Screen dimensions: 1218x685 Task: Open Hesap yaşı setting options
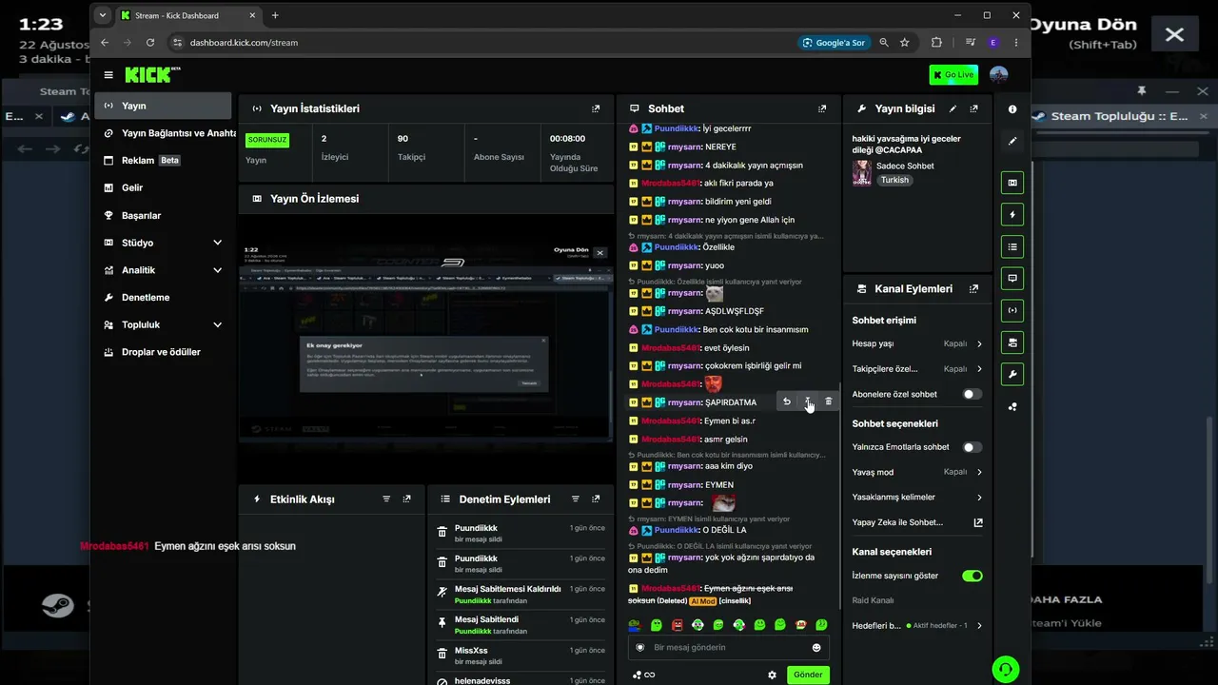[x=917, y=343]
